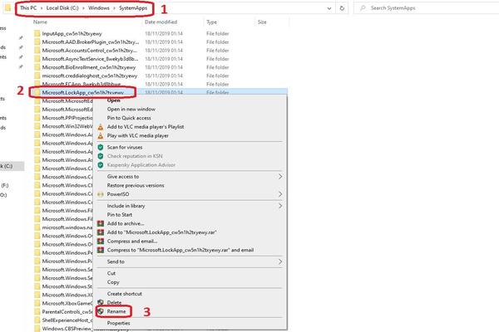Choose Restore previous versions

point(136,185)
